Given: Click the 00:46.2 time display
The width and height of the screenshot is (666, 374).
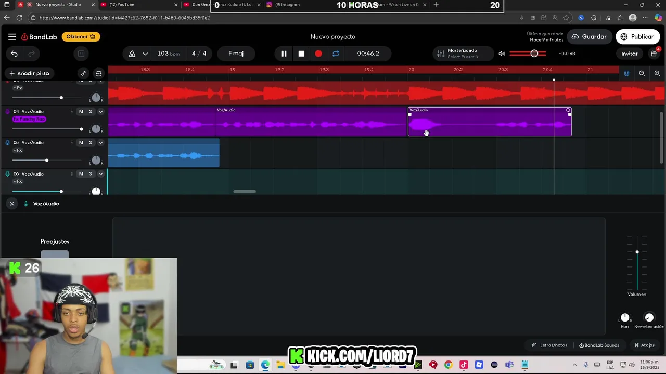Looking at the screenshot, I should tap(368, 54).
